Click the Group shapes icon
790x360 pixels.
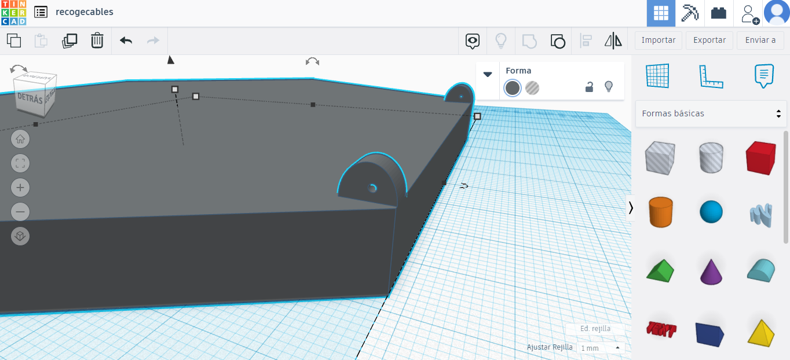[529, 41]
